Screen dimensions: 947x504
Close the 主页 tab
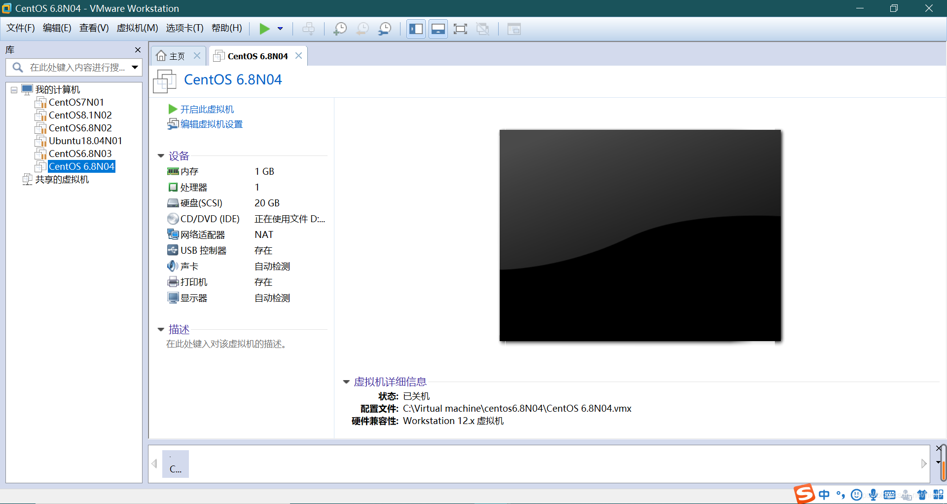197,56
